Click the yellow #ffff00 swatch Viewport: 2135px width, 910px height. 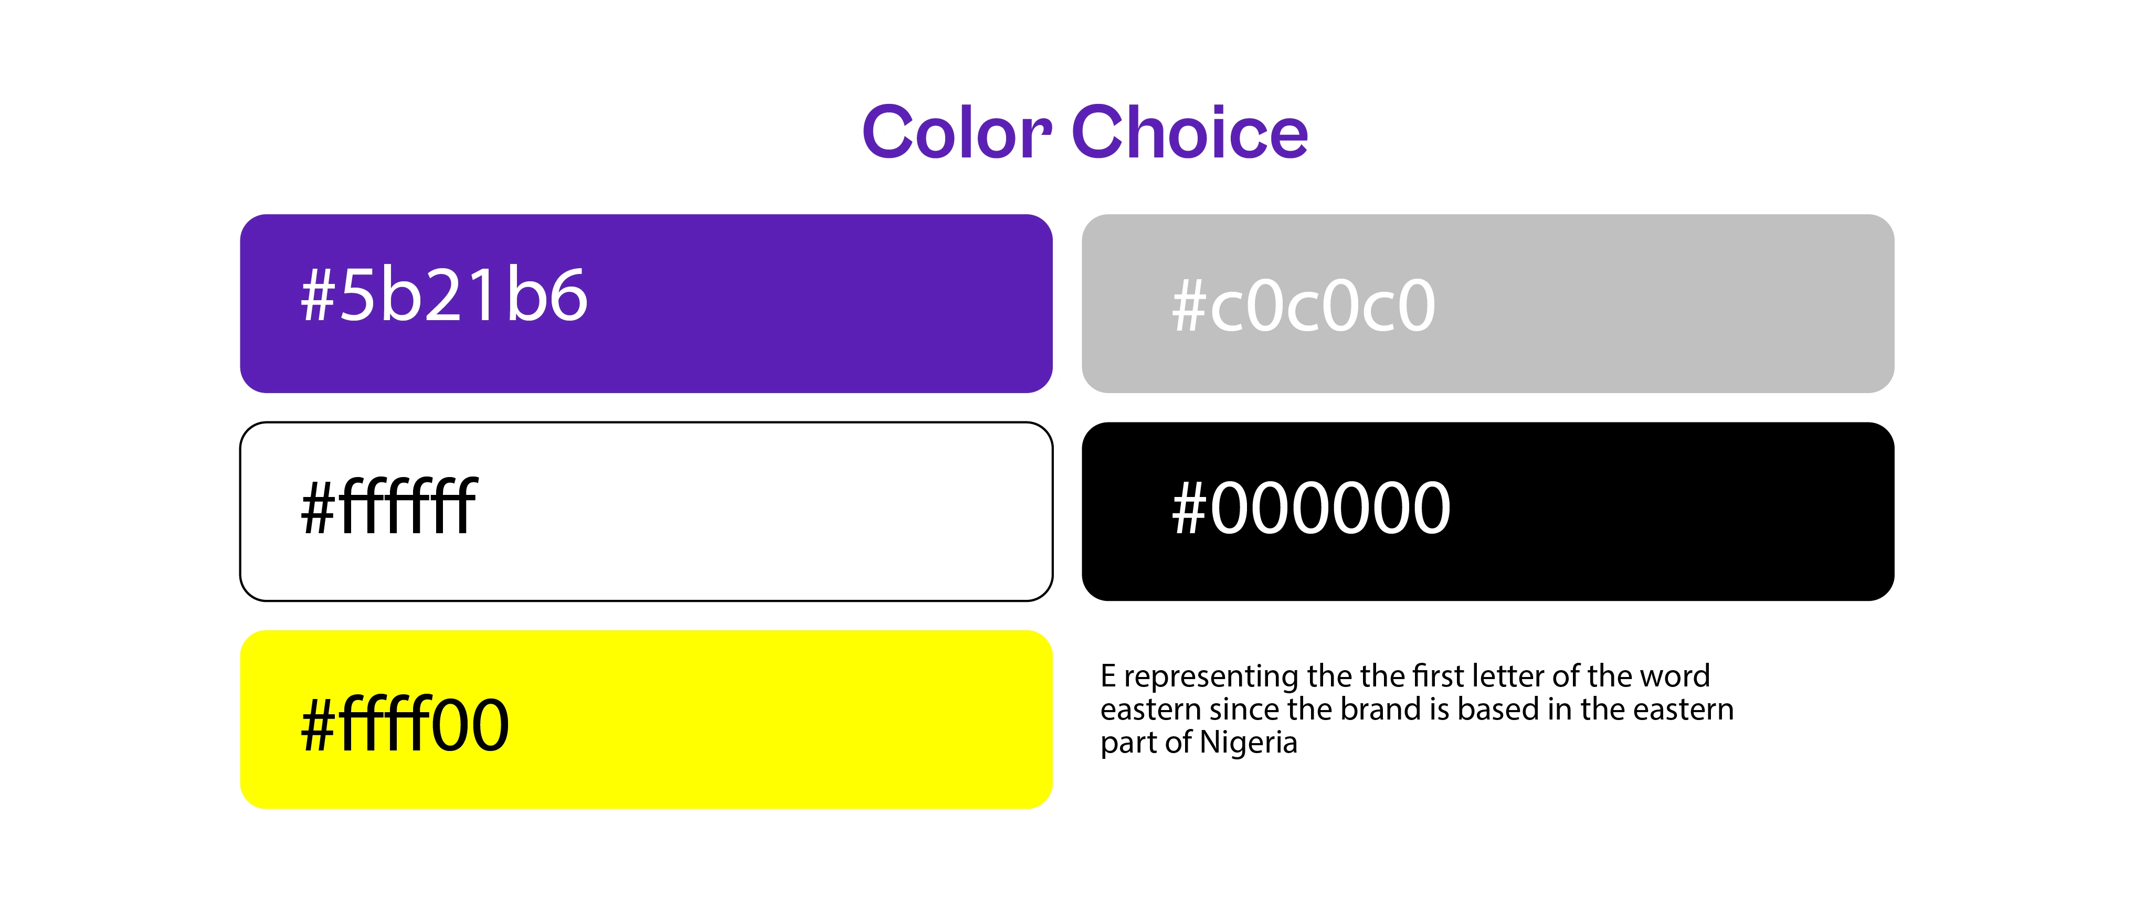646,719
